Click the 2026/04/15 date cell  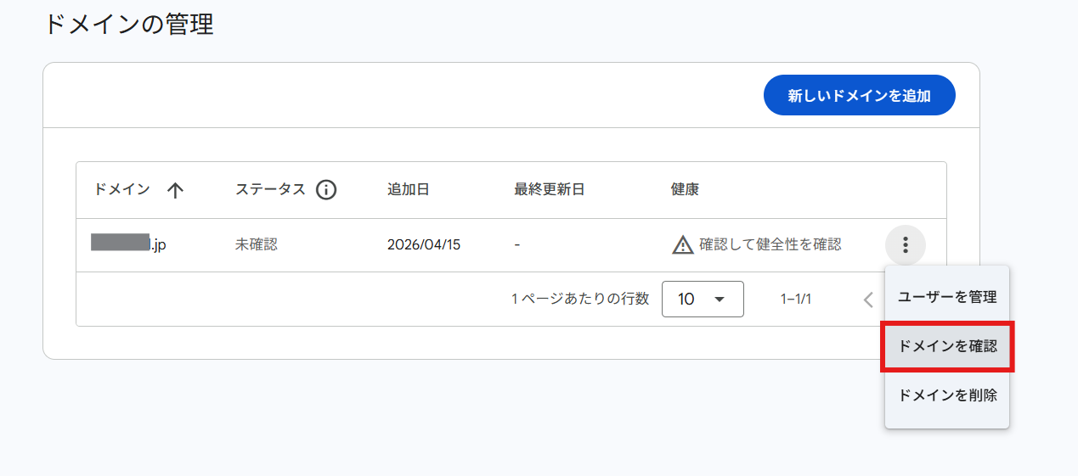pyautogui.click(x=424, y=244)
